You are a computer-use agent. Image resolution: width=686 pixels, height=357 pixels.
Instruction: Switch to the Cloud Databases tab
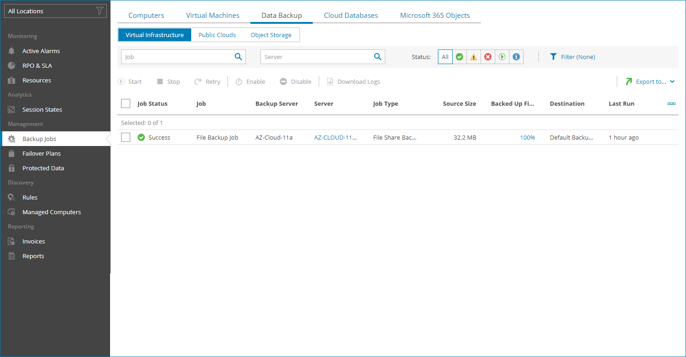350,15
